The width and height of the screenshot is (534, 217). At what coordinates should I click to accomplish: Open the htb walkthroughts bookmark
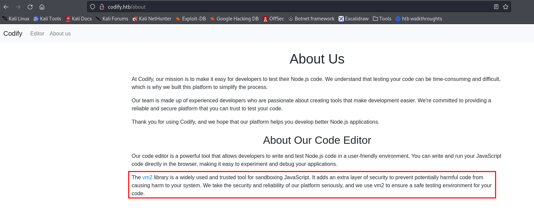coord(419,19)
